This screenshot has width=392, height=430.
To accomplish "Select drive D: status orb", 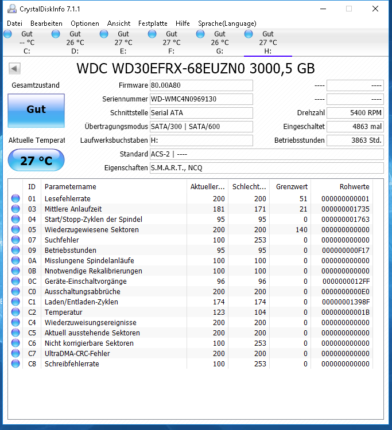I will pos(56,34).
